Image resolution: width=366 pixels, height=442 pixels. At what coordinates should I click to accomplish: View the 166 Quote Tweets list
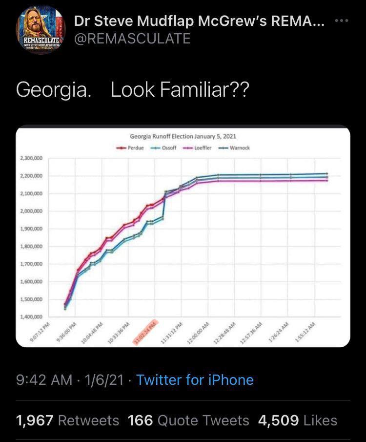tap(188, 421)
